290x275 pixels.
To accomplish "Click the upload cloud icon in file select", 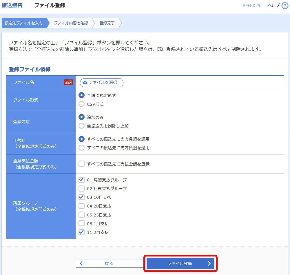I will [x=85, y=83].
